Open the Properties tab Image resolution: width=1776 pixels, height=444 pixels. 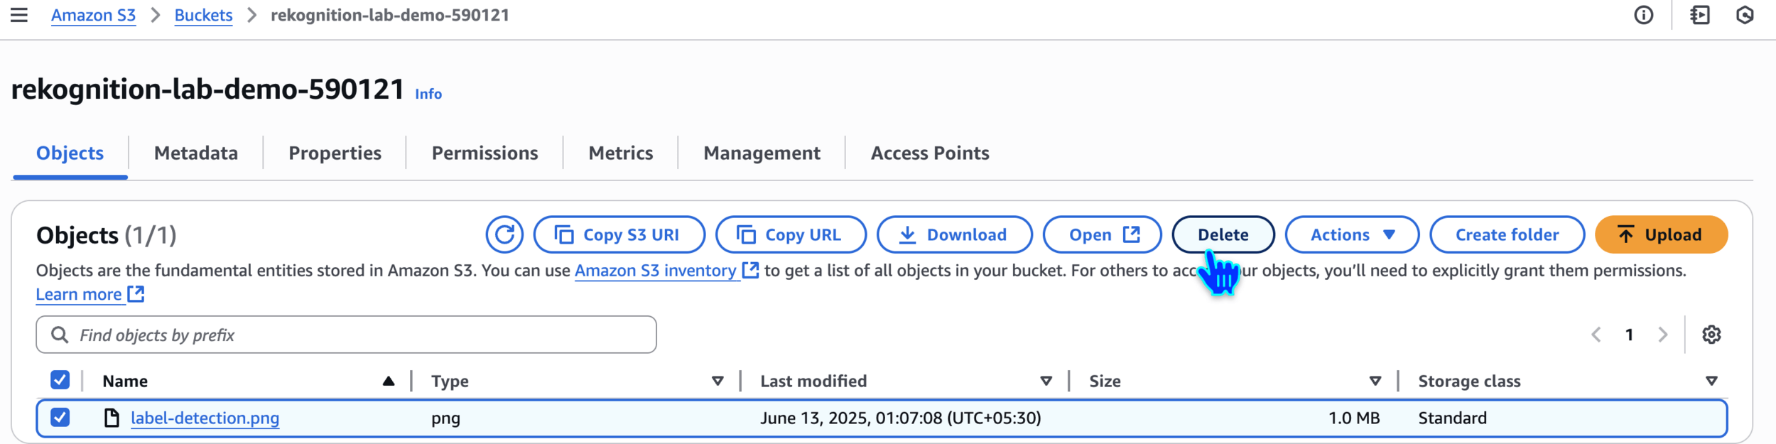[335, 153]
